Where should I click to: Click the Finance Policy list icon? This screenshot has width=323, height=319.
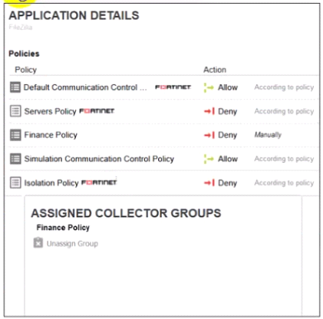15,135
